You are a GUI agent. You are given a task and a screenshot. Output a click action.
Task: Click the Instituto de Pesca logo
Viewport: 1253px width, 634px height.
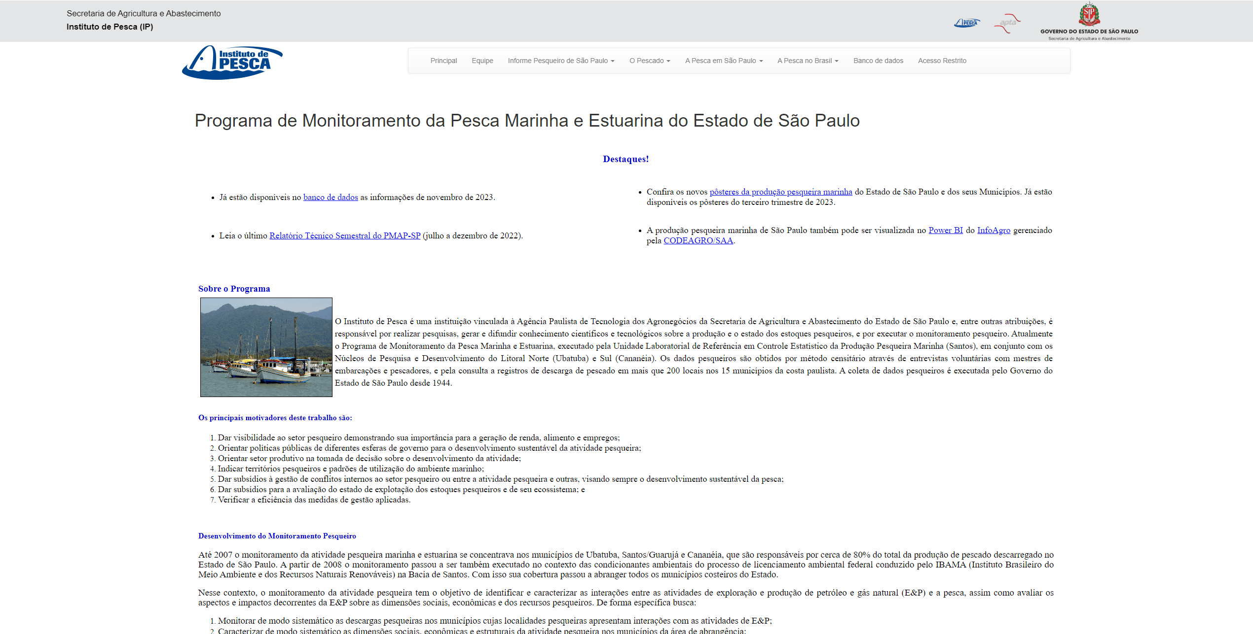232,61
